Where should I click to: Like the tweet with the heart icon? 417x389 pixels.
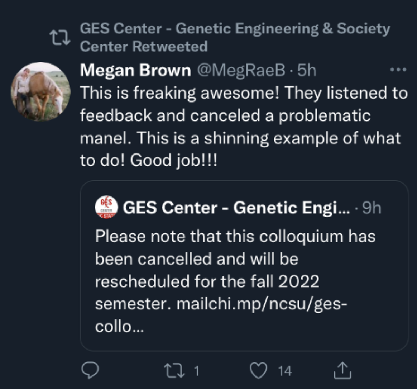(257, 371)
